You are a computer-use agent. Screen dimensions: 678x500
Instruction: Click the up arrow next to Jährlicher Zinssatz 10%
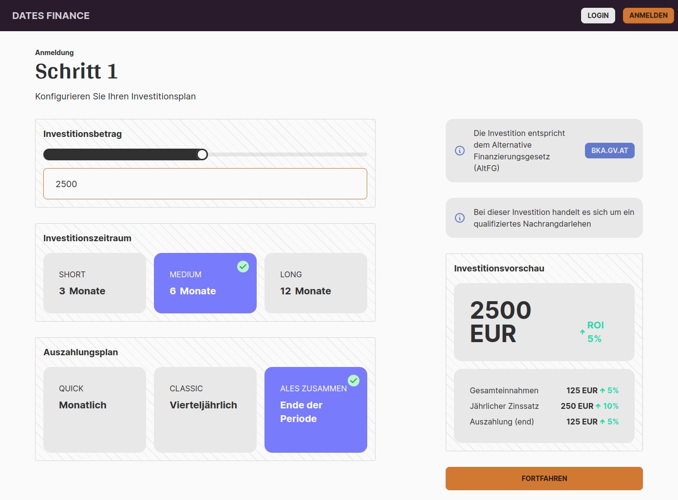tap(599, 405)
